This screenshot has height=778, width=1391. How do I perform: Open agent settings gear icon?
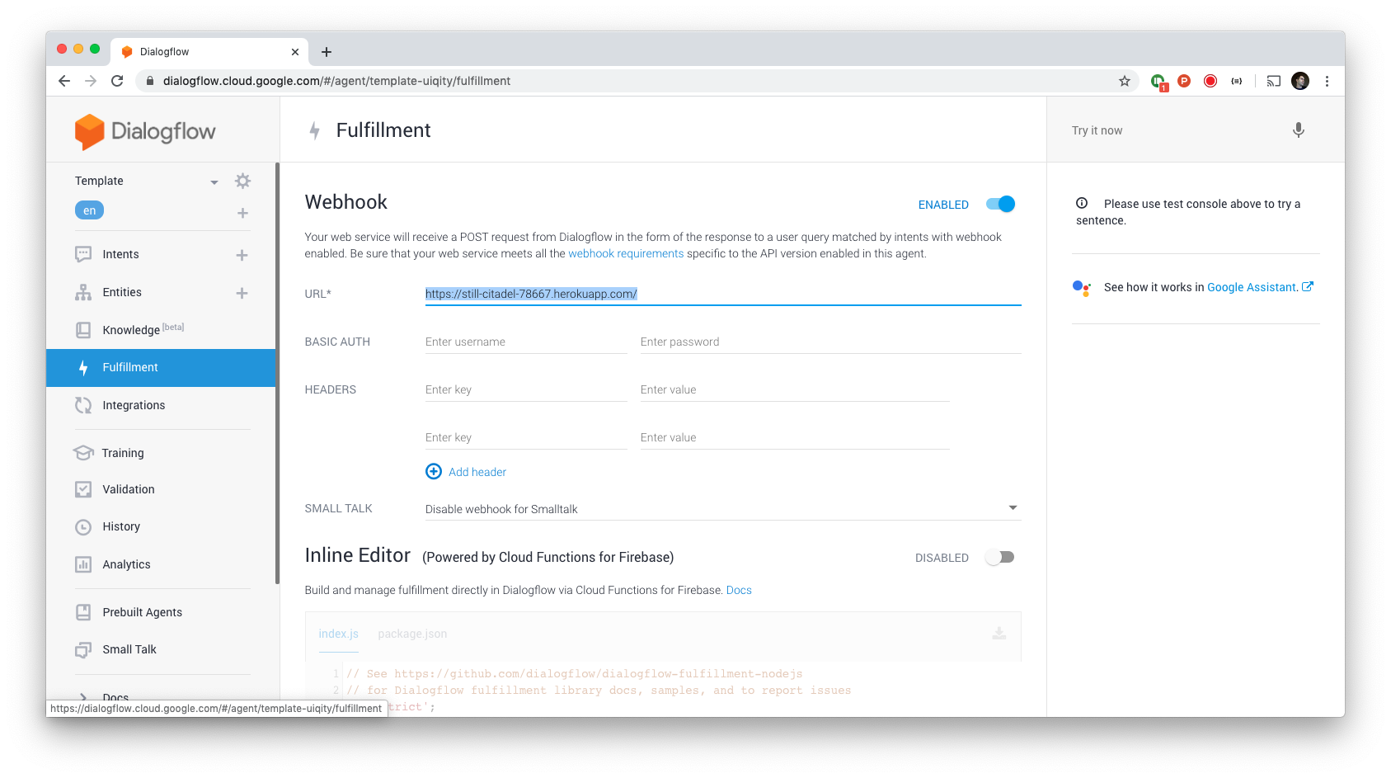[242, 181]
